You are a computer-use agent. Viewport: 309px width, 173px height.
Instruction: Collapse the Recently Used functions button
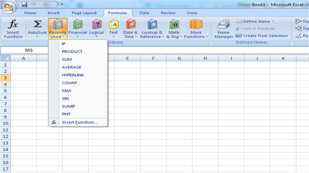point(58,29)
